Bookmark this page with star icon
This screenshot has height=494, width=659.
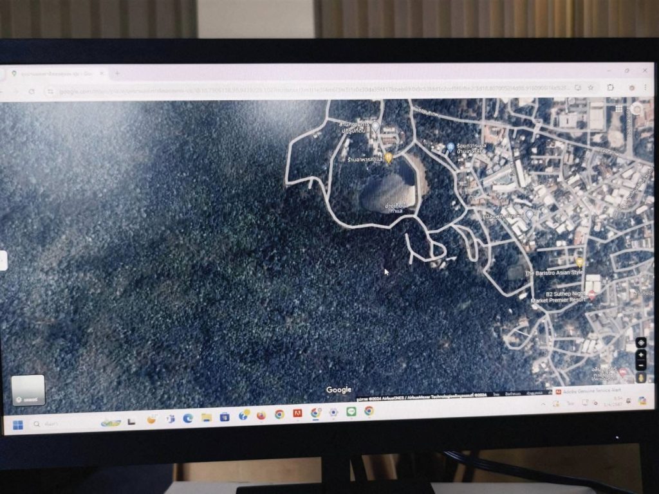click(590, 87)
